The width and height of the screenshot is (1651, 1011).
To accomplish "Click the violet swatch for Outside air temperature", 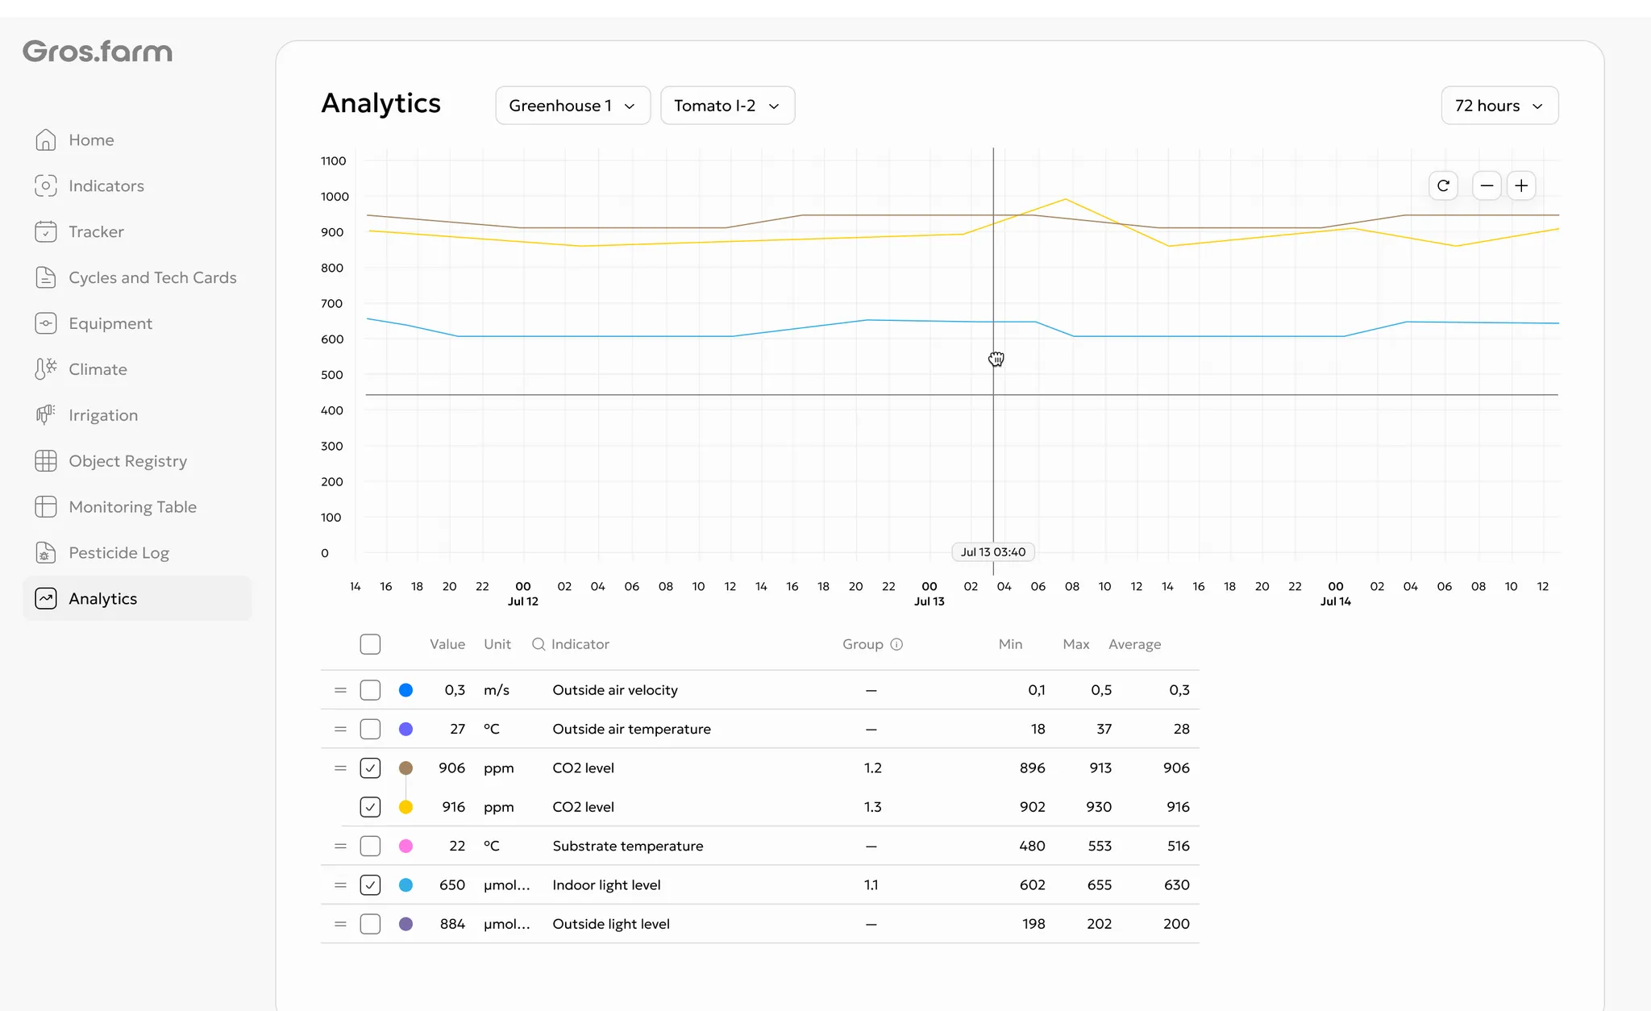I will (406, 729).
